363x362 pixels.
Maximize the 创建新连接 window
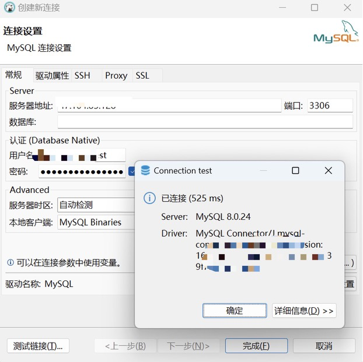tap(315, 8)
